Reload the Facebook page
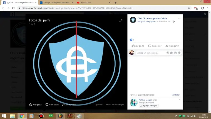 click(x=13, y=8)
